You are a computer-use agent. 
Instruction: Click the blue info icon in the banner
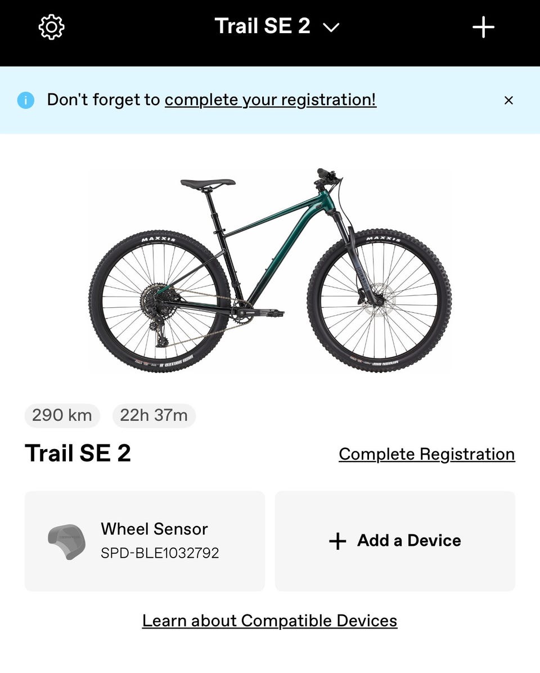click(x=26, y=100)
